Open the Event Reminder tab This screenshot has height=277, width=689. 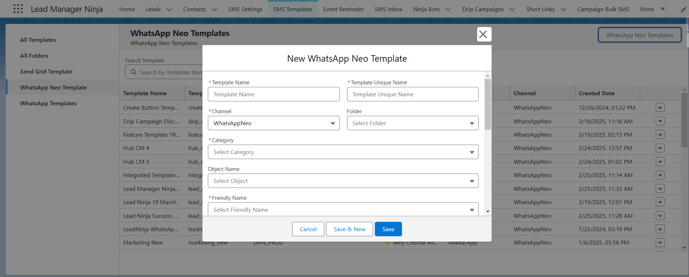pos(343,9)
